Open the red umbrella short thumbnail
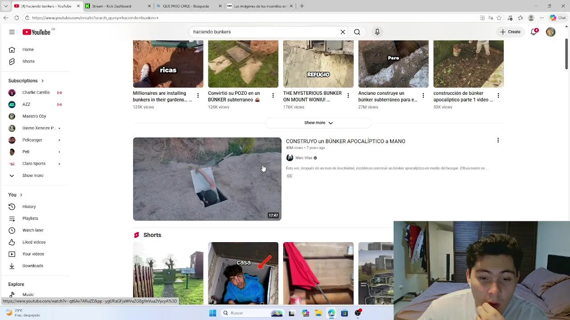Screen dimensions: 570x320 tap(318, 273)
